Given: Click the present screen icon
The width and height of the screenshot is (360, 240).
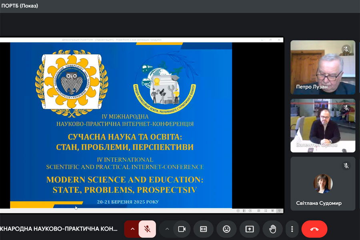Looking at the screenshot, I should point(250,229).
